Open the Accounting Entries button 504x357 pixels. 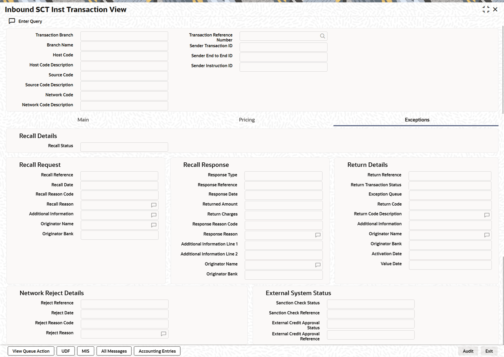click(x=157, y=351)
